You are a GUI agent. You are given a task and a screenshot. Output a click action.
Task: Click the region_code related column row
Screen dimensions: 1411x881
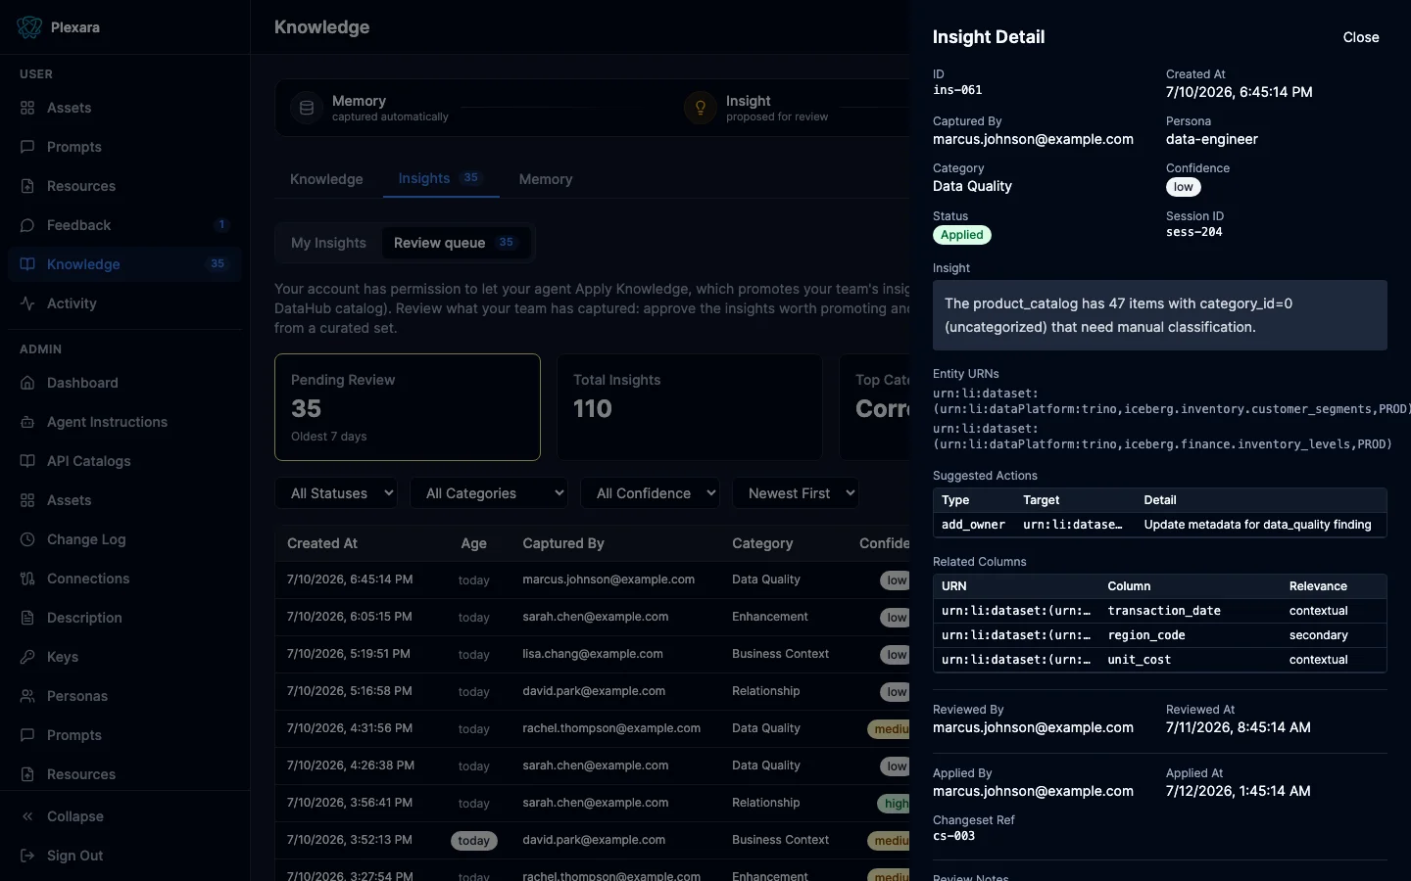coord(1160,635)
